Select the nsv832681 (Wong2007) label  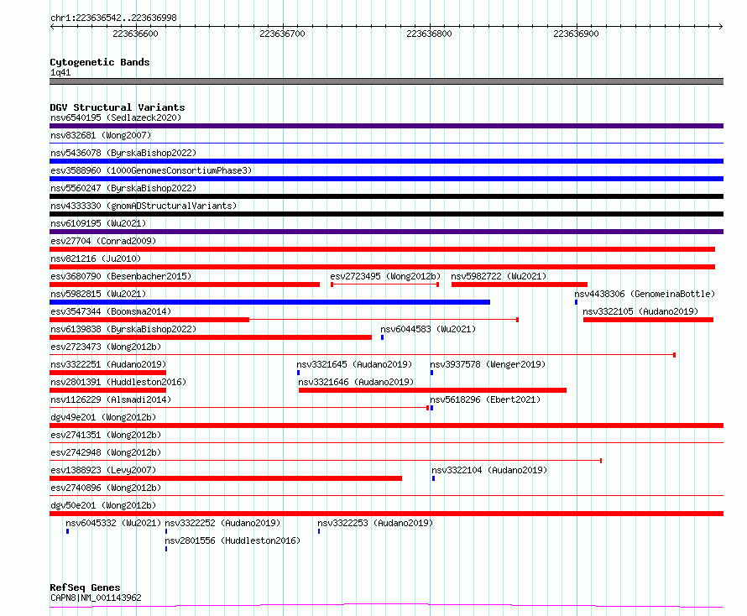pos(101,135)
